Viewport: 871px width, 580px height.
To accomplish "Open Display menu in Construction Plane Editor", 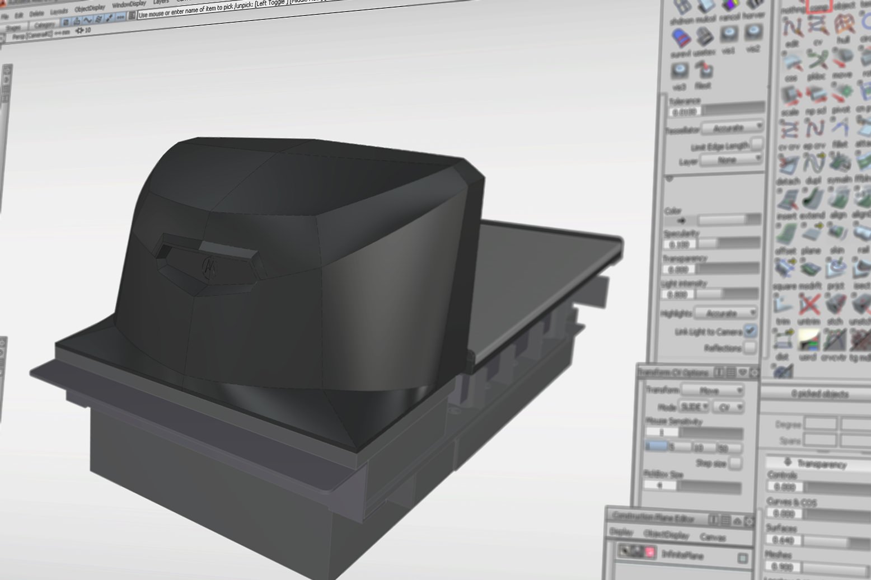I will pyautogui.click(x=621, y=532).
